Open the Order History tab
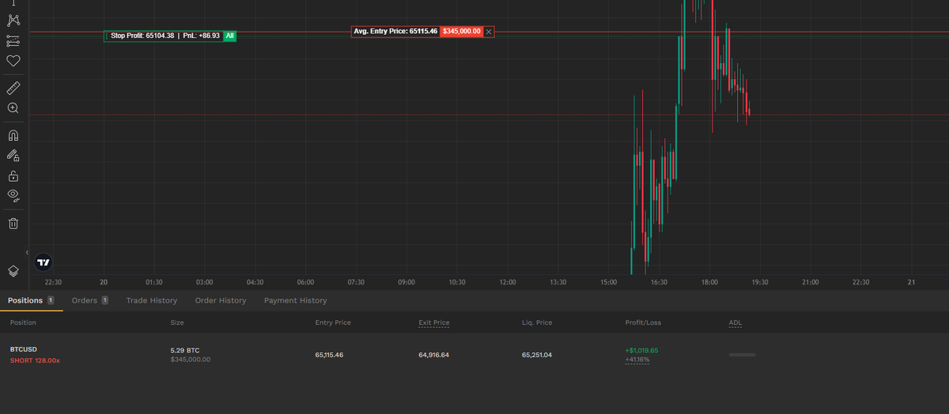 [x=221, y=300]
